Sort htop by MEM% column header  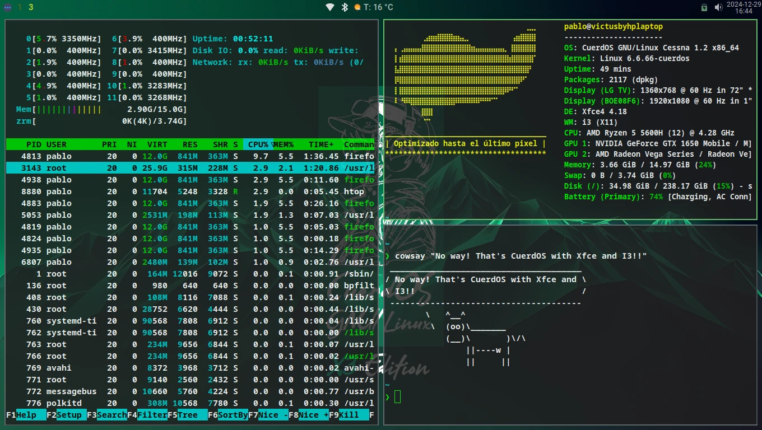[284, 144]
